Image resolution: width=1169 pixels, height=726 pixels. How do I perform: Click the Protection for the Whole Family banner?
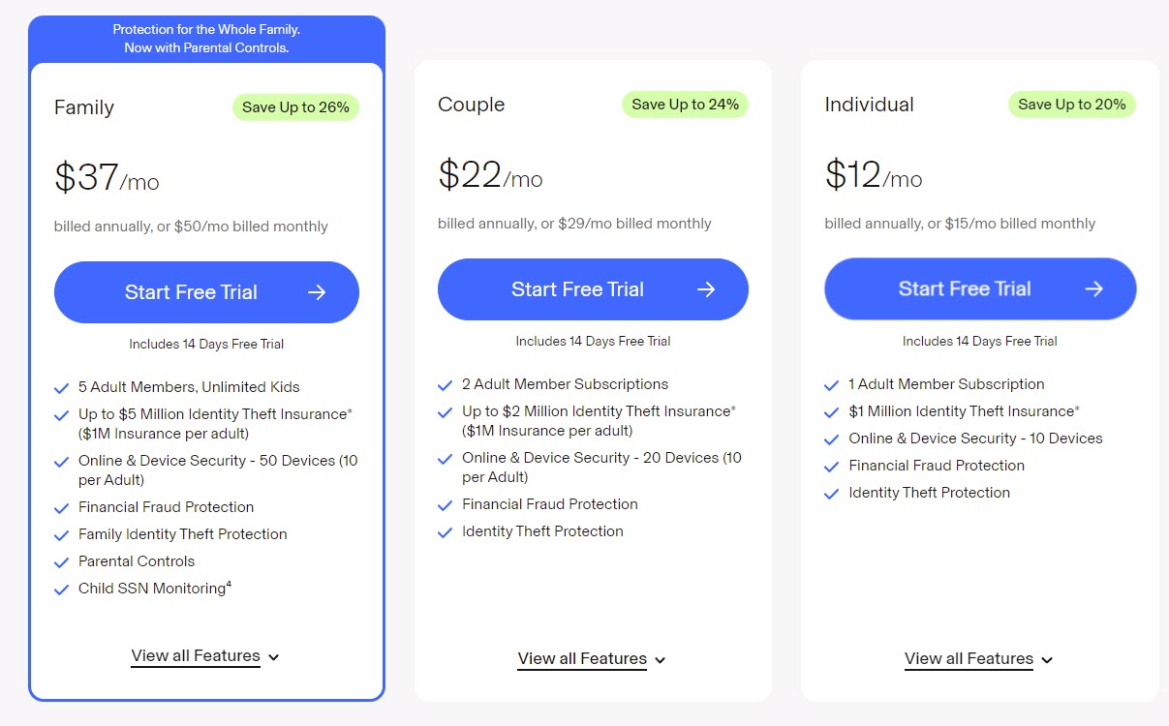coord(206,39)
